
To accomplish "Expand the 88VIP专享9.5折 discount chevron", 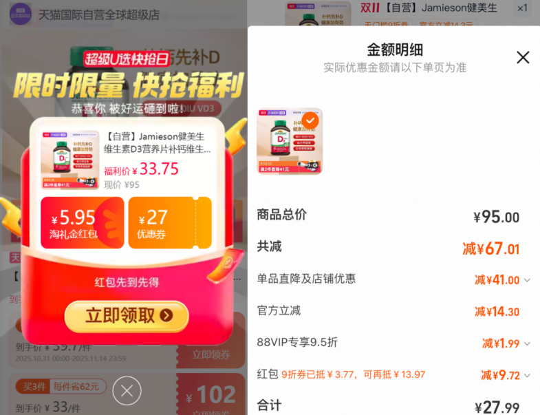I will [x=527, y=343].
